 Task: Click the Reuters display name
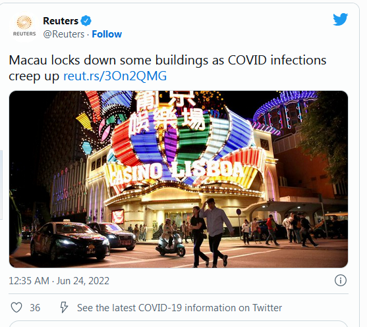click(61, 21)
